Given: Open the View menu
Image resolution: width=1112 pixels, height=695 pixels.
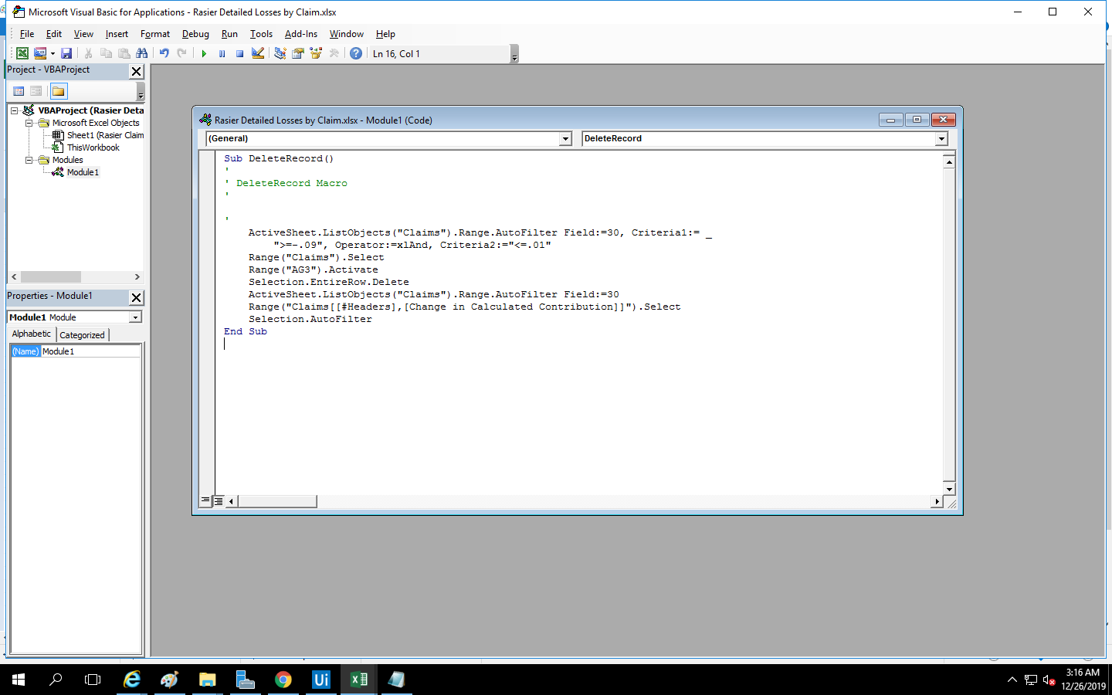Looking at the screenshot, I should point(83,34).
